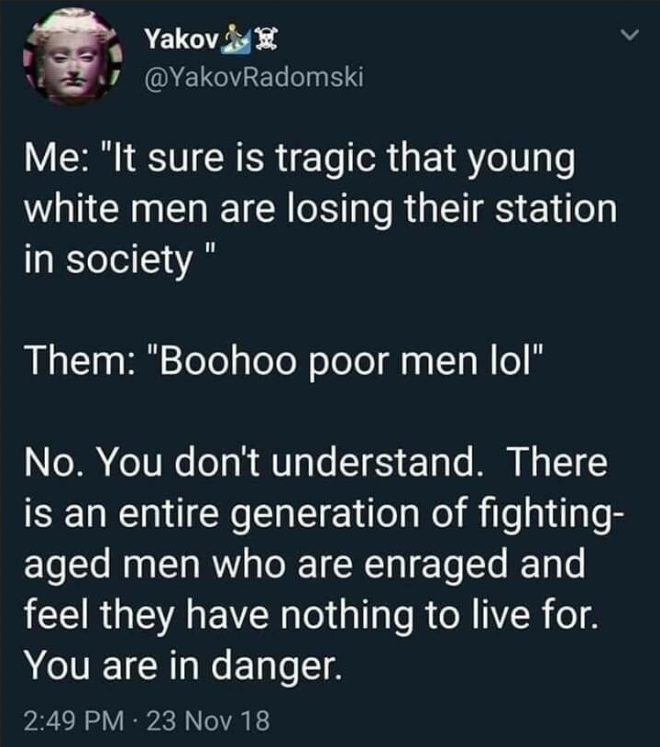Select the final sentence 'You are in danger.'
Viewport: 660px width, 747px height.
point(183,667)
